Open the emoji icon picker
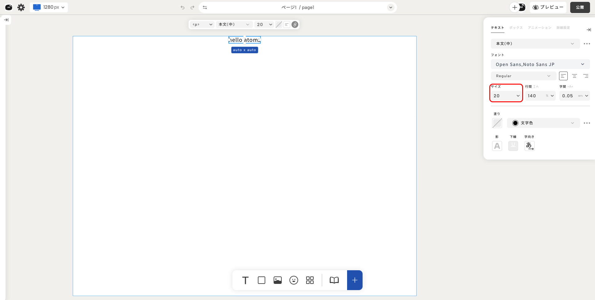The height and width of the screenshot is (300, 595). pyautogui.click(x=293, y=280)
